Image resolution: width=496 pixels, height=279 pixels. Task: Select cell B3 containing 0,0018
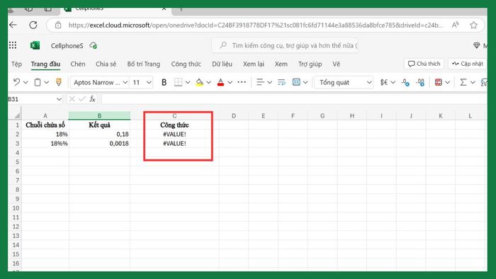tap(99, 144)
